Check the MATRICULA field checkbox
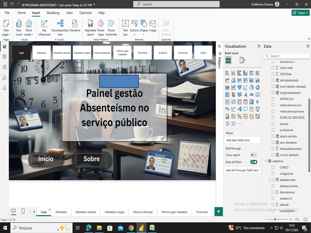 click(x=273, y=99)
